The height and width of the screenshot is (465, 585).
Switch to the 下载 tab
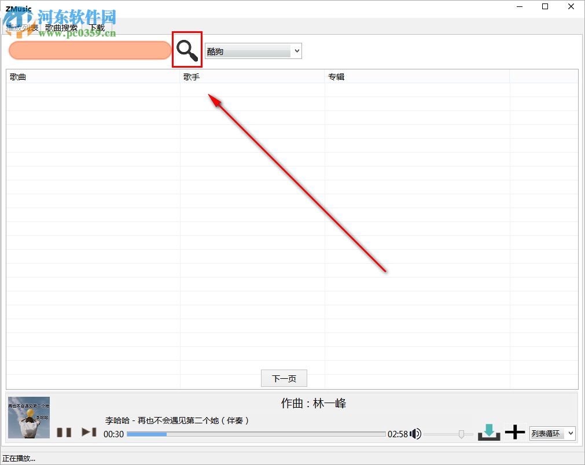[x=97, y=27]
